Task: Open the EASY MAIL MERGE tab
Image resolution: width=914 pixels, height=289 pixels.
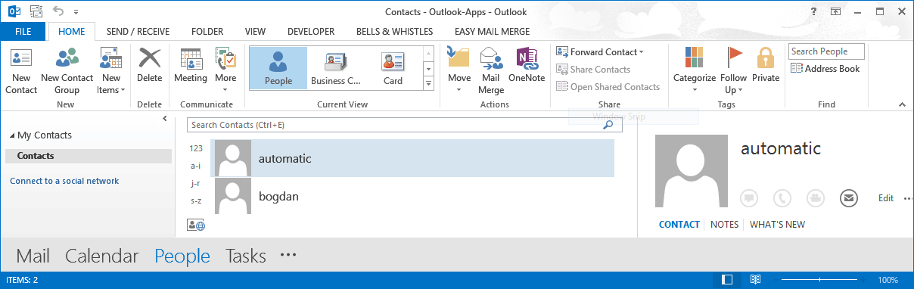Action: click(492, 32)
